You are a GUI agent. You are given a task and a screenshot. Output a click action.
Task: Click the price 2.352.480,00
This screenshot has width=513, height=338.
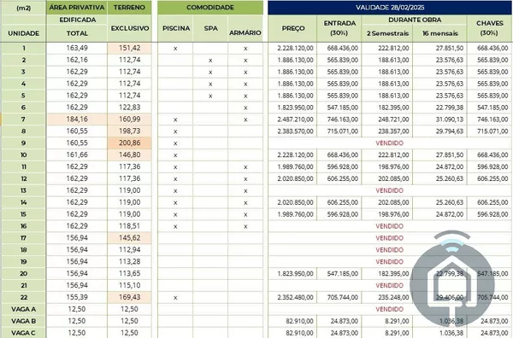(x=295, y=298)
